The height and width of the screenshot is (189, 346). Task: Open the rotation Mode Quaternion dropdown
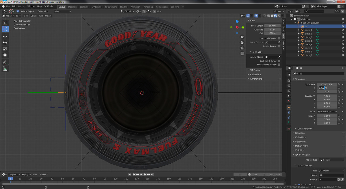pyautogui.click(x=327, y=111)
